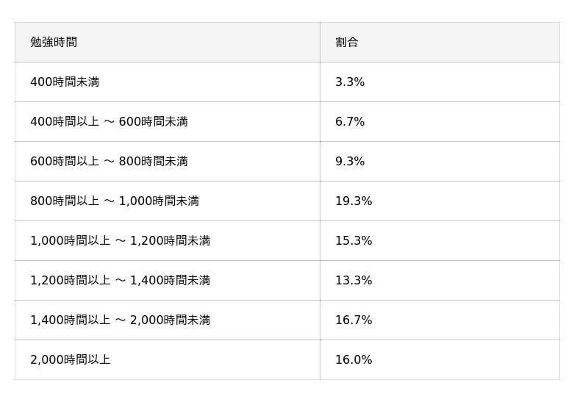Select the 400時間未満 cell
Image resolution: width=588 pixels, height=402 pixels.
65,82
